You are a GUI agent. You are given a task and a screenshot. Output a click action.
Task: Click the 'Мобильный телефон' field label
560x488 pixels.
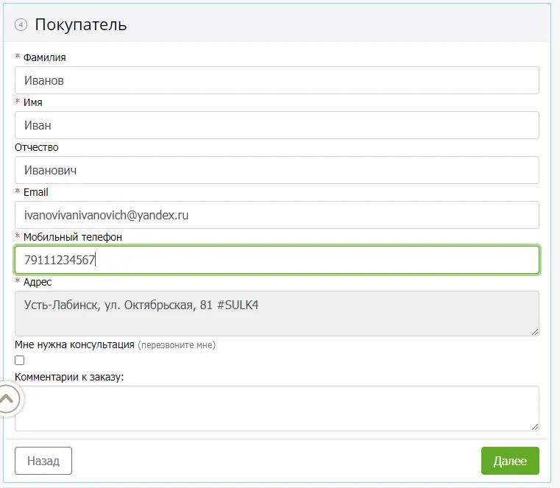pyautogui.click(x=72, y=237)
